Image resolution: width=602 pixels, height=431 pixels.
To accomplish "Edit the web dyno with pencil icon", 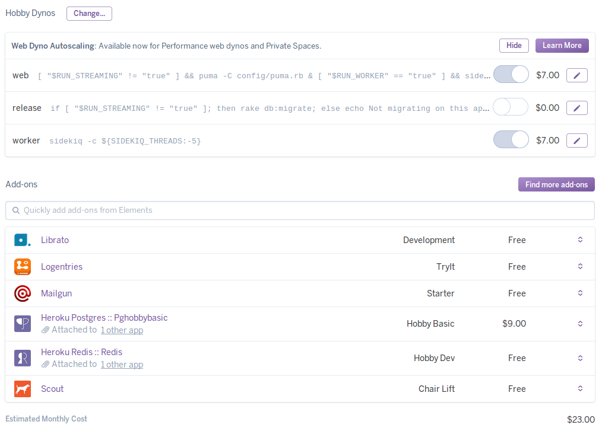I will click(576, 75).
